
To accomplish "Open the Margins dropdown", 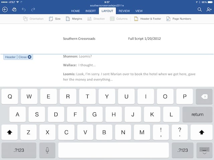I will tap(74, 19).
